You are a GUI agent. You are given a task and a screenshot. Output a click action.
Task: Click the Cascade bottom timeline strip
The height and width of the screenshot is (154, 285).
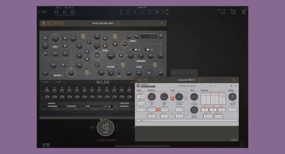coord(187,120)
